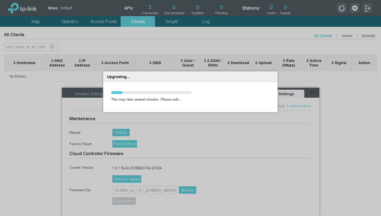The image size is (381, 216).
Task: Sort by Rate (Mbps) column
Action: [x=289, y=63]
